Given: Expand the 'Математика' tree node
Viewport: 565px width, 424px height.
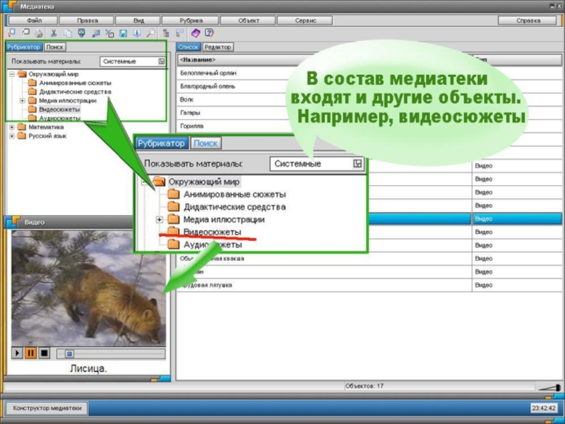Looking at the screenshot, I should [12, 127].
